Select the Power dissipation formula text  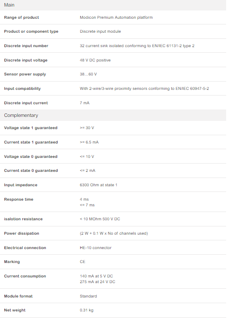(114, 233)
